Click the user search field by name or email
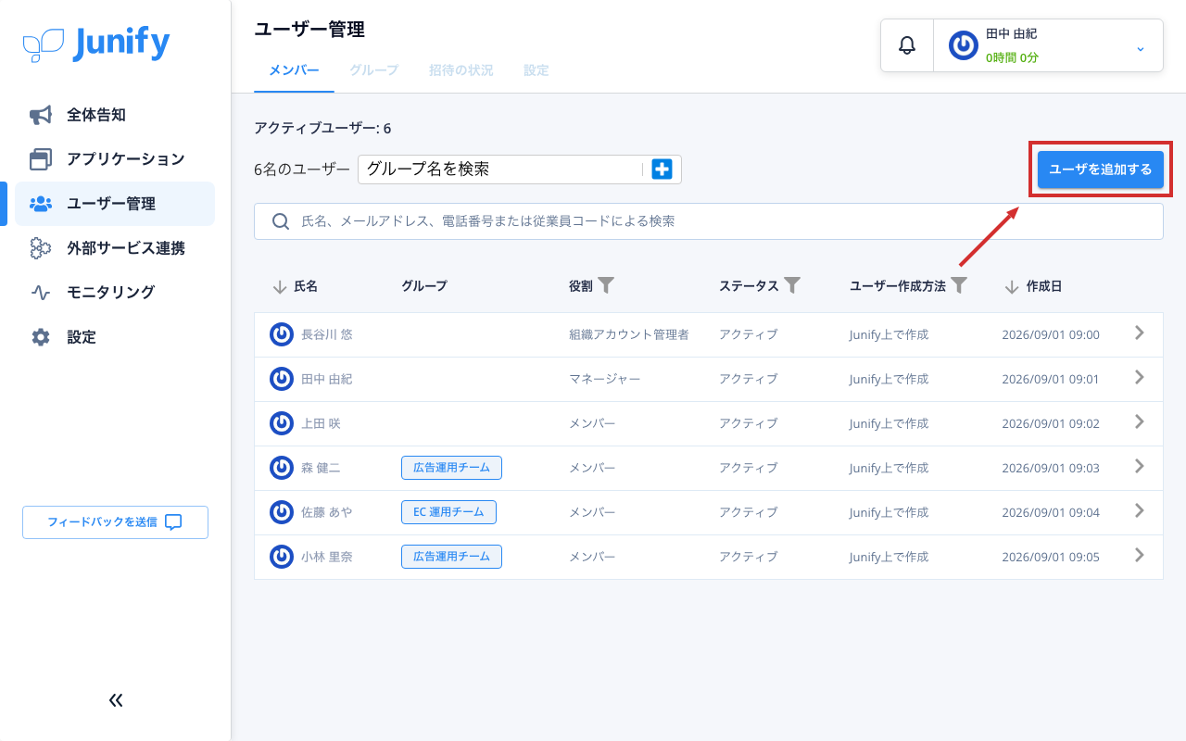The image size is (1186, 741). (709, 221)
